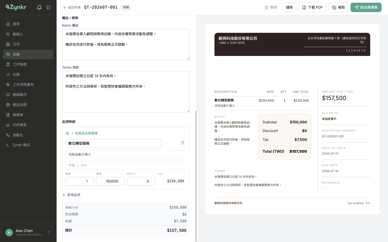
Task: Click the 儲存 save button
Action: click(289, 8)
